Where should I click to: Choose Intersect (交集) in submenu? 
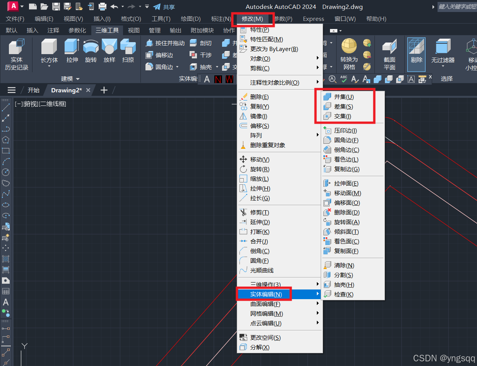[352, 116]
